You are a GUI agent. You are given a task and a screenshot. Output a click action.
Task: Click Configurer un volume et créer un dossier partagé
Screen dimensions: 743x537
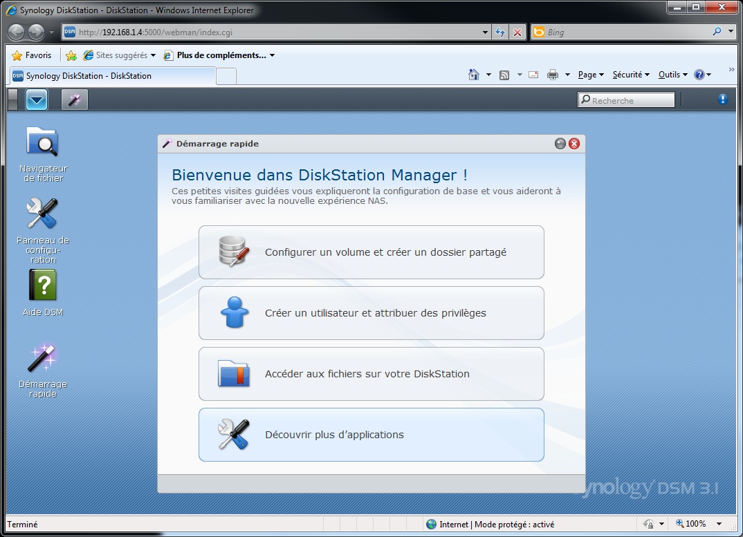(x=371, y=252)
